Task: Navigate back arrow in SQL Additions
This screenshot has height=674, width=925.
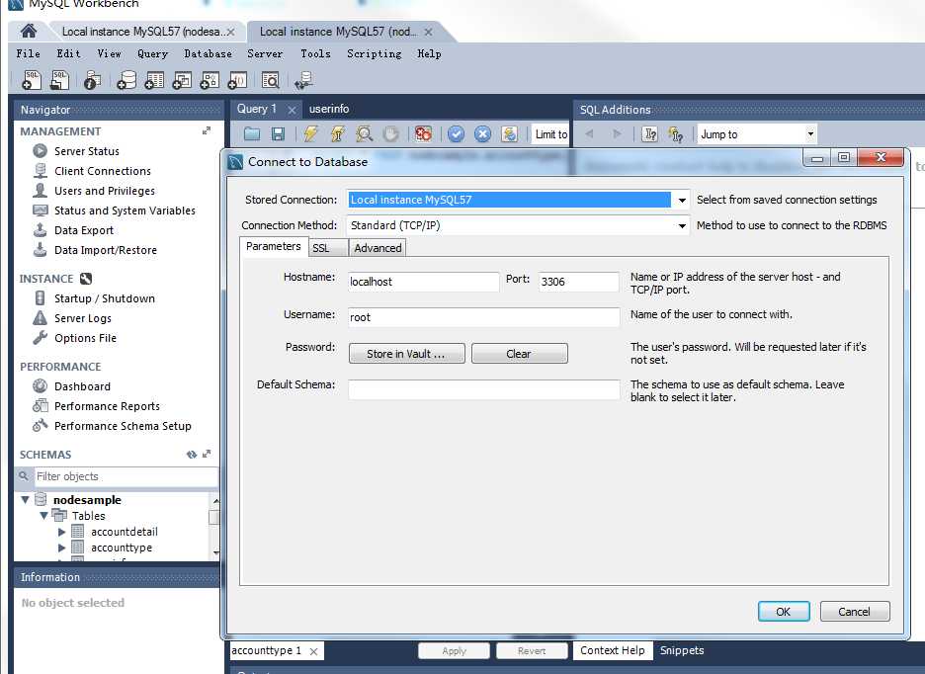Action: pos(589,134)
